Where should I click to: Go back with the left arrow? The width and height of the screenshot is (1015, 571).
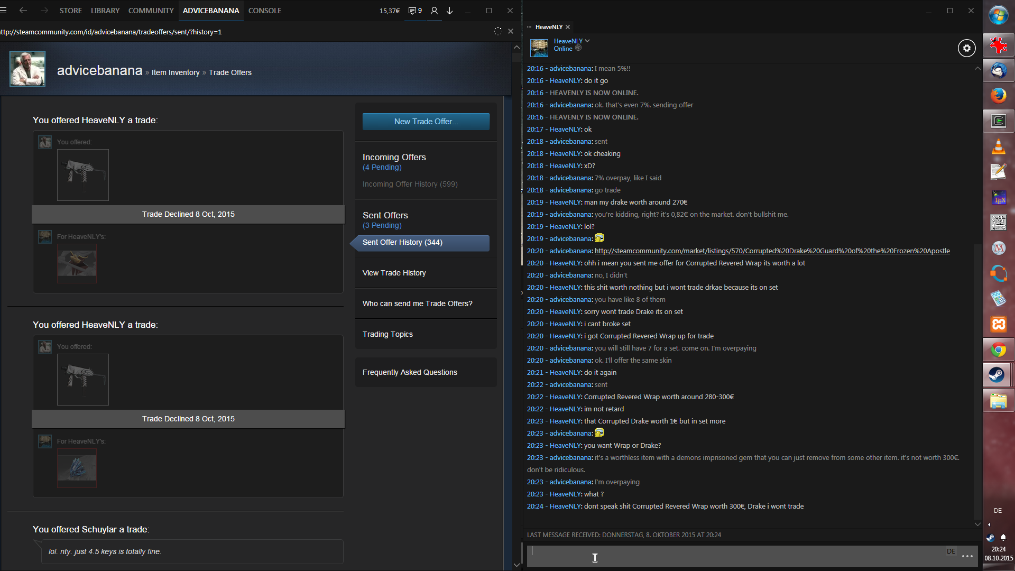23,11
